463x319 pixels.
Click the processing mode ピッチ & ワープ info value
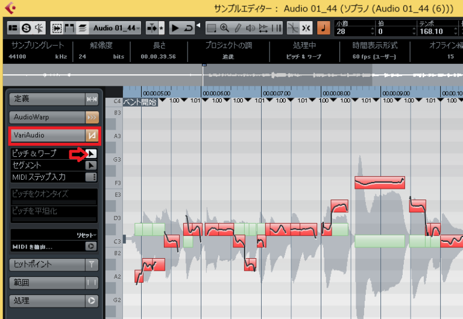304,57
